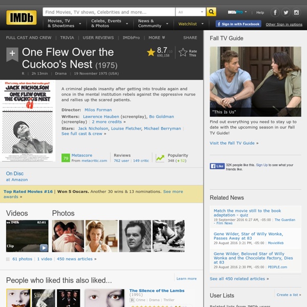Play the clip video thumbnail
The height and width of the screenshot is (307, 307).
[x=27, y=236]
